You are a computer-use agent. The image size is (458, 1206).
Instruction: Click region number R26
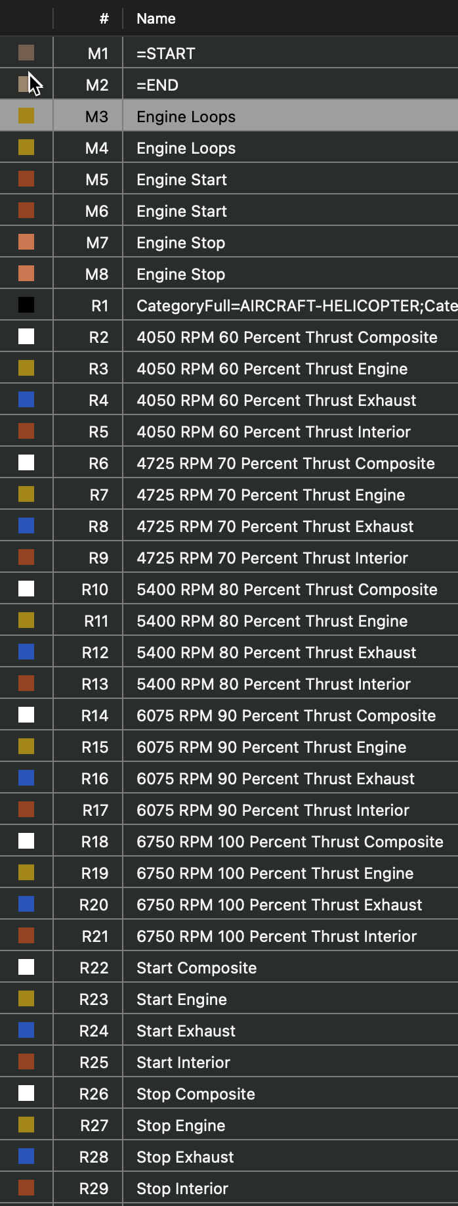click(x=94, y=1094)
